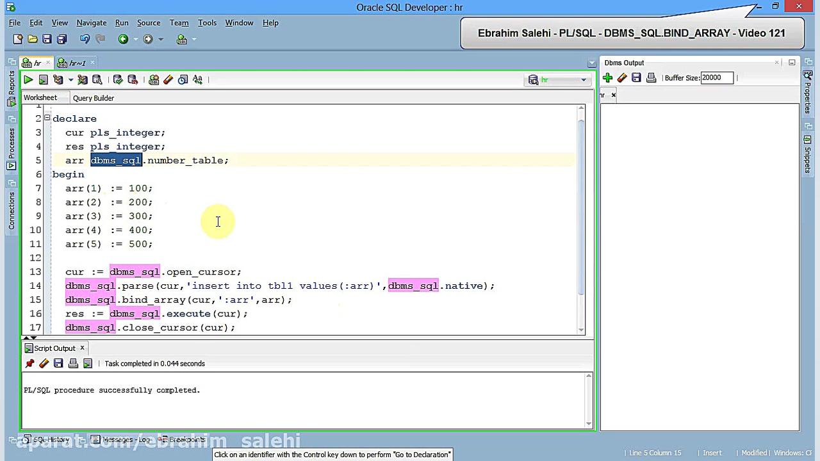Add a new connection to Dbms Output
The width and height of the screenshot is (820, 461).
click(607, 77)
